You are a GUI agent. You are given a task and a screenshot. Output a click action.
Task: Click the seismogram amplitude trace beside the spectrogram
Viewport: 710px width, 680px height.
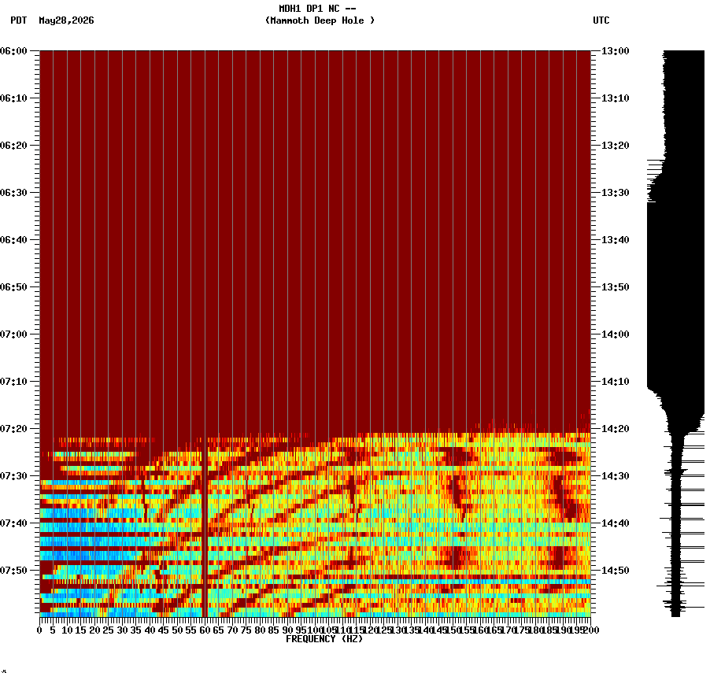tap(675, 334)
